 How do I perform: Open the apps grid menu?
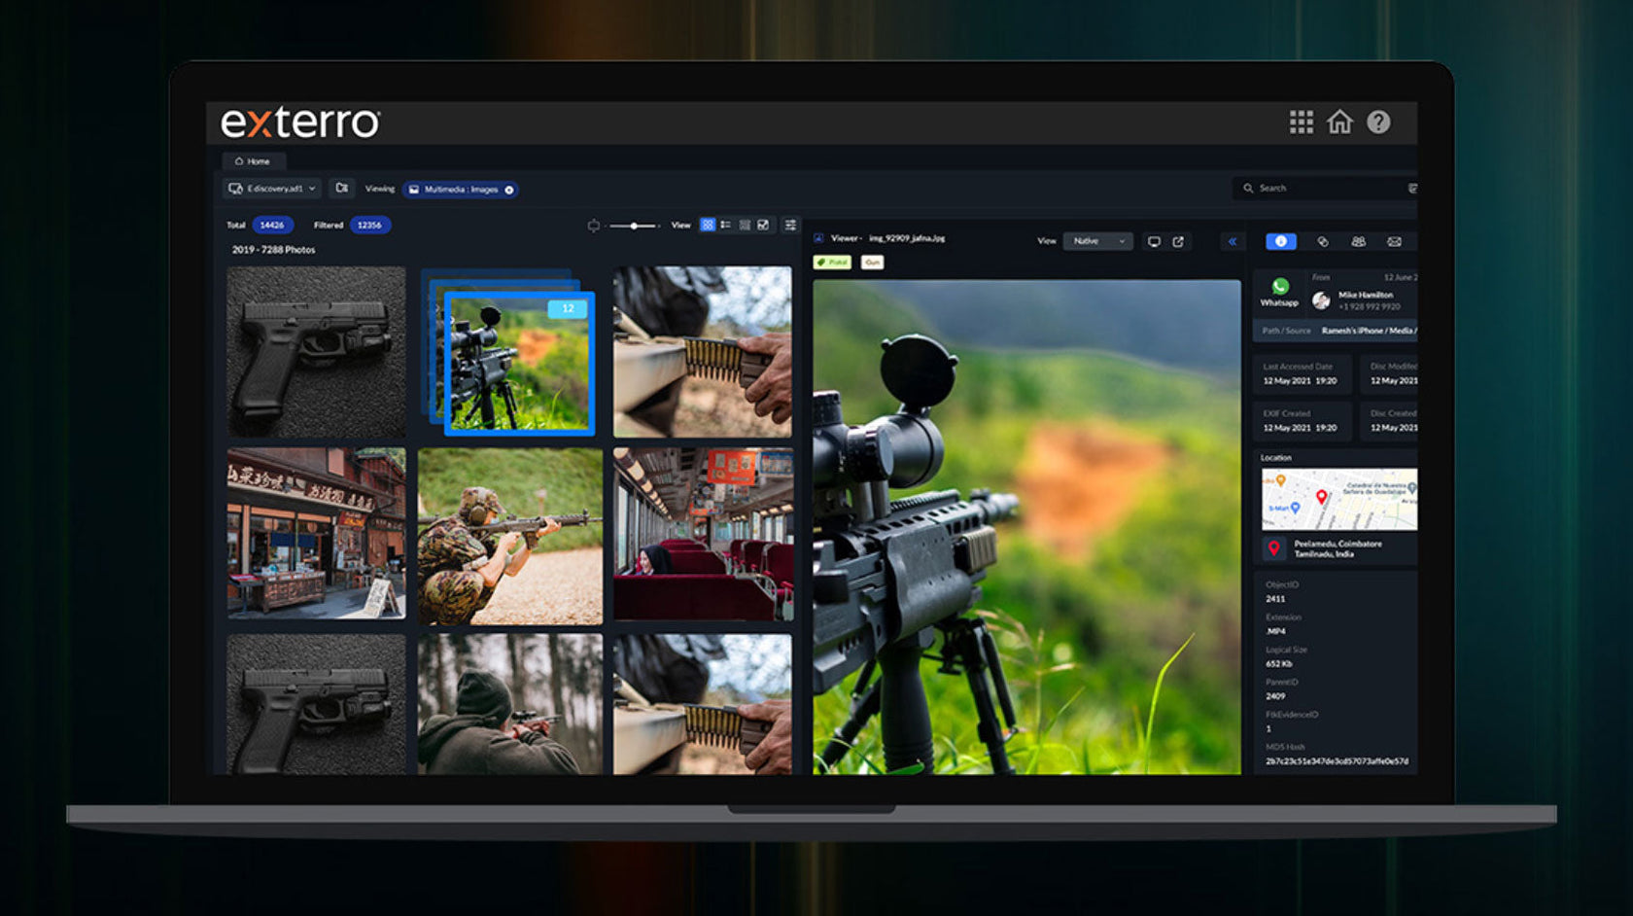[x=1301, y=122]
